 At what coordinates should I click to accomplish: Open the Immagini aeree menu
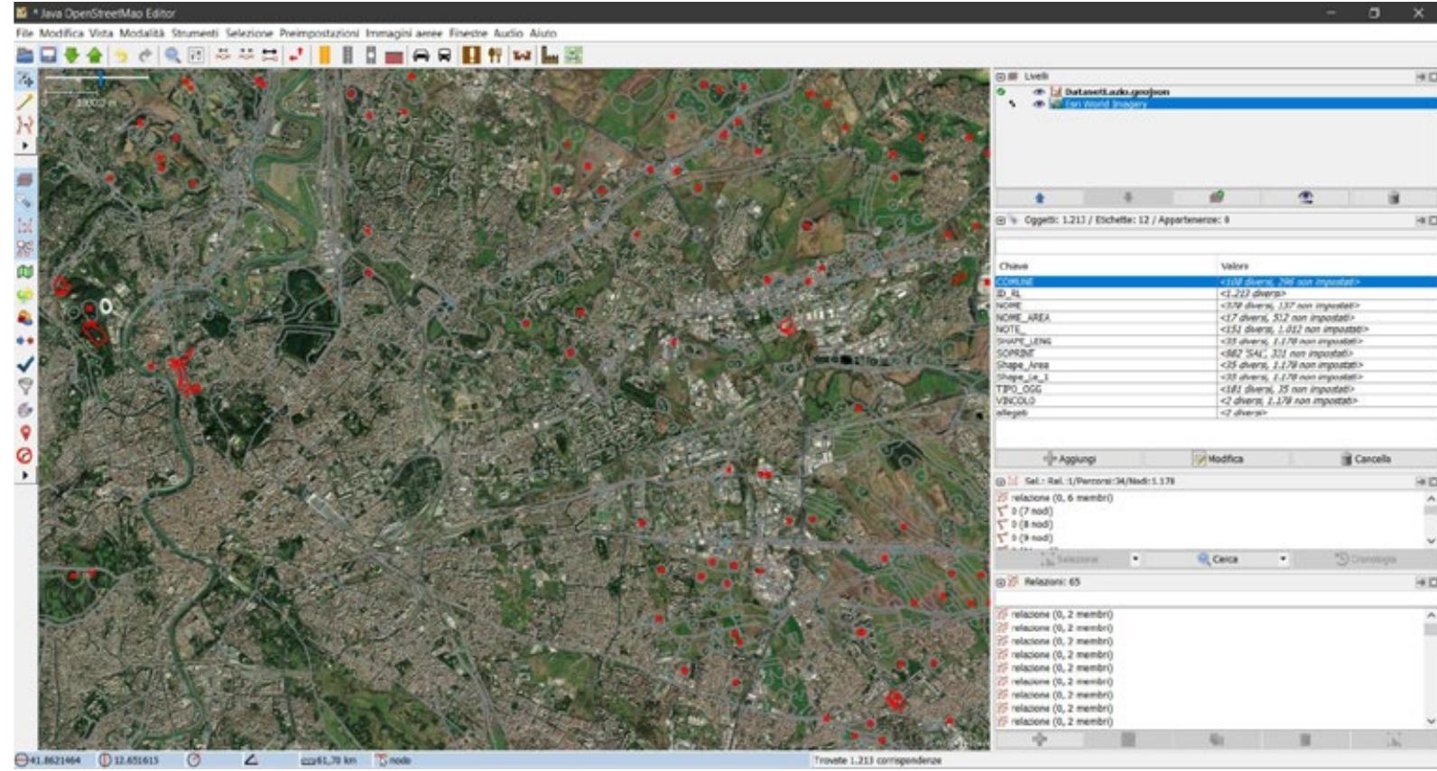[x=403, y=33]
